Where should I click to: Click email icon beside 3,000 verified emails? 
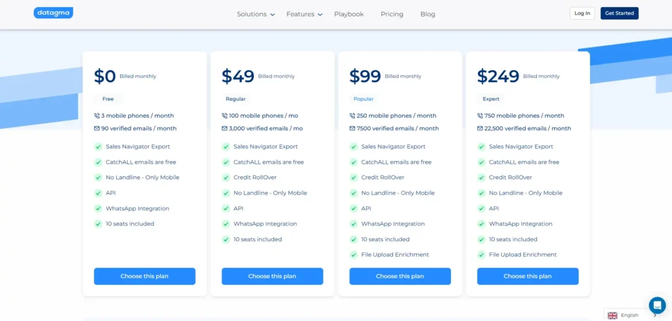224,128
